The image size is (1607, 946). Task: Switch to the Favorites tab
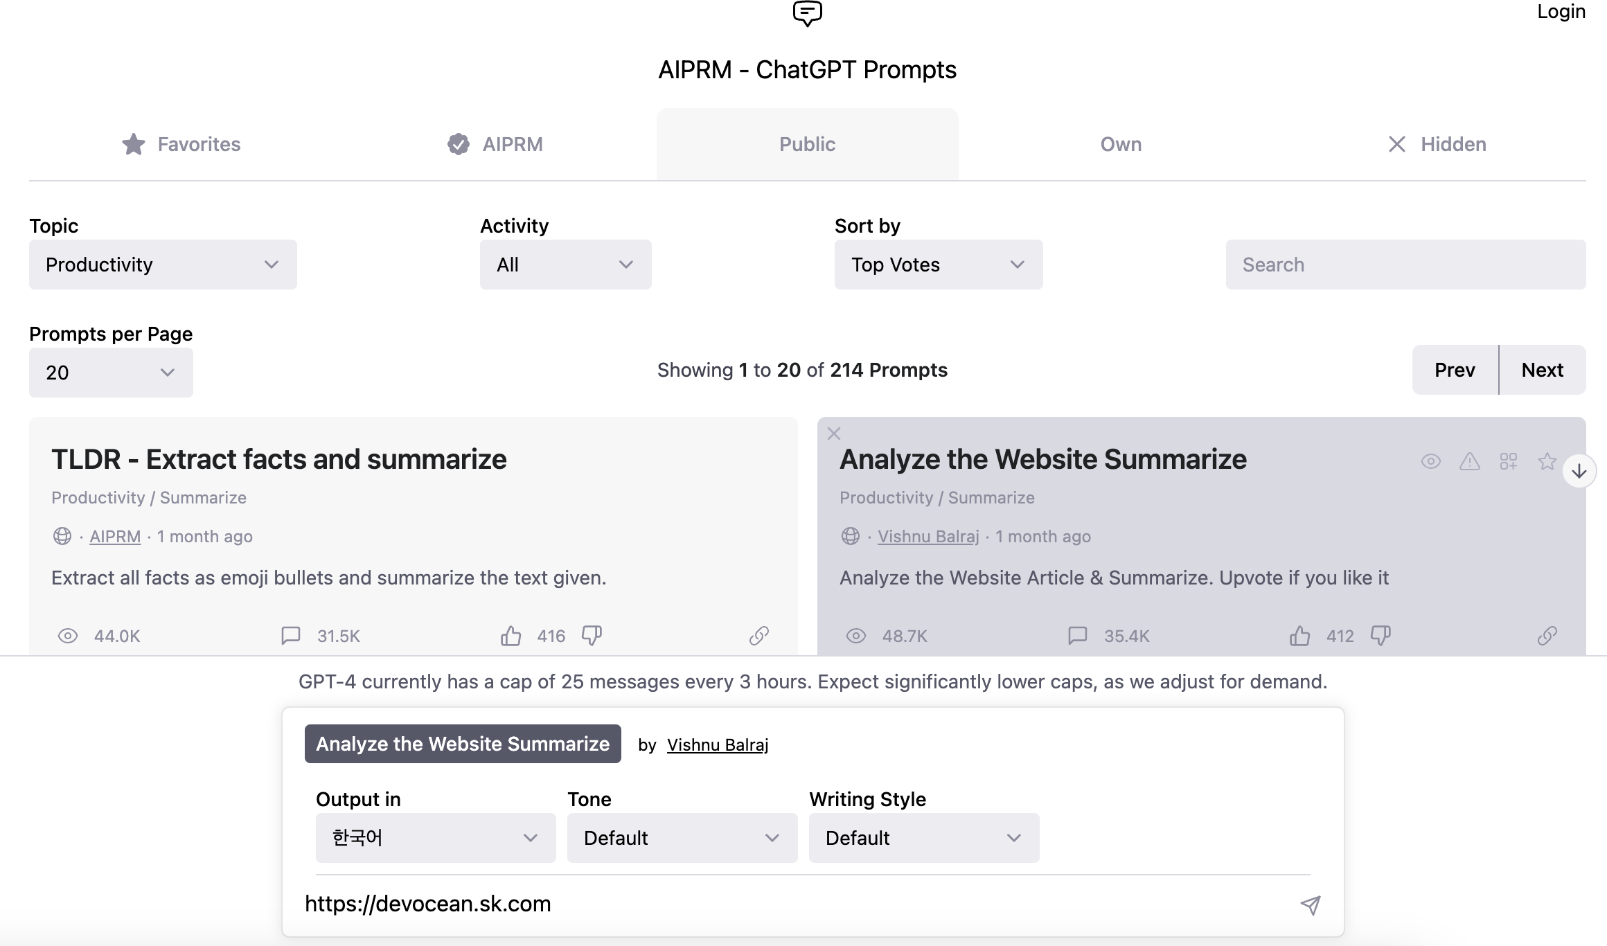(x=181, y=144)
